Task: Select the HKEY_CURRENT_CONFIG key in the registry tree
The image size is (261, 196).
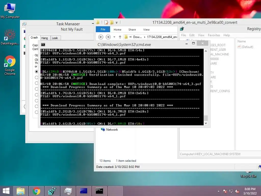Action: (220, 91)
